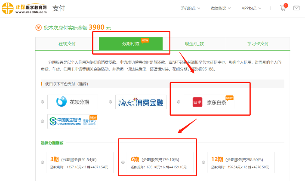
Task: Select the 京东白条 radio button
Action: pos(179,102)
